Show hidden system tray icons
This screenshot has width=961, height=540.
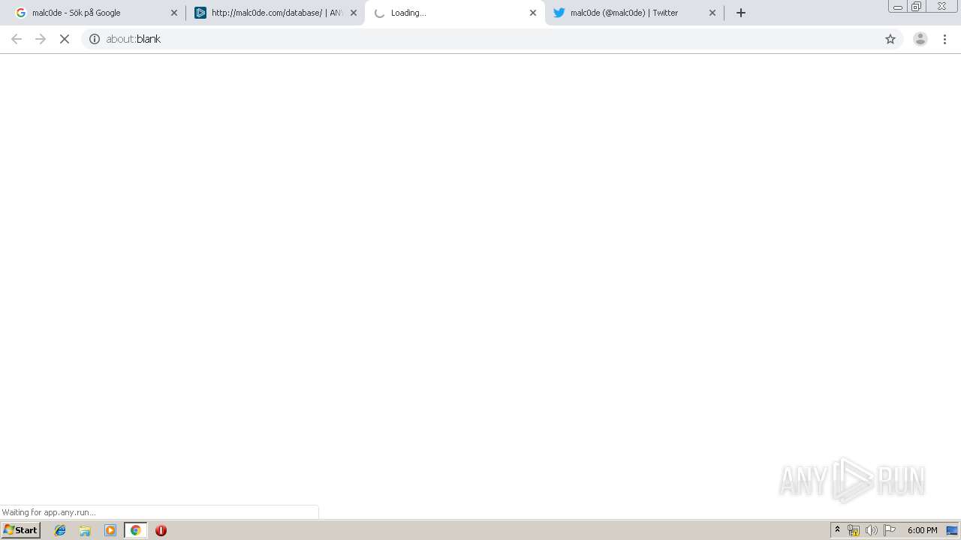pyautogui.click(x=838, y=530)
